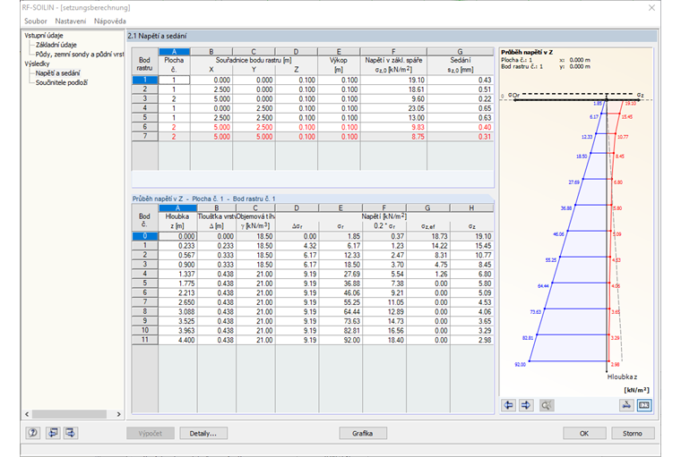Click the Výpočet button
681x457 pixels.
(x=151, y=433)
